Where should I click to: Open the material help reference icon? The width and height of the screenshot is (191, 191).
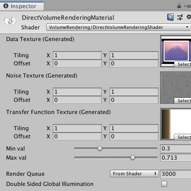click(x=170, y=17)
